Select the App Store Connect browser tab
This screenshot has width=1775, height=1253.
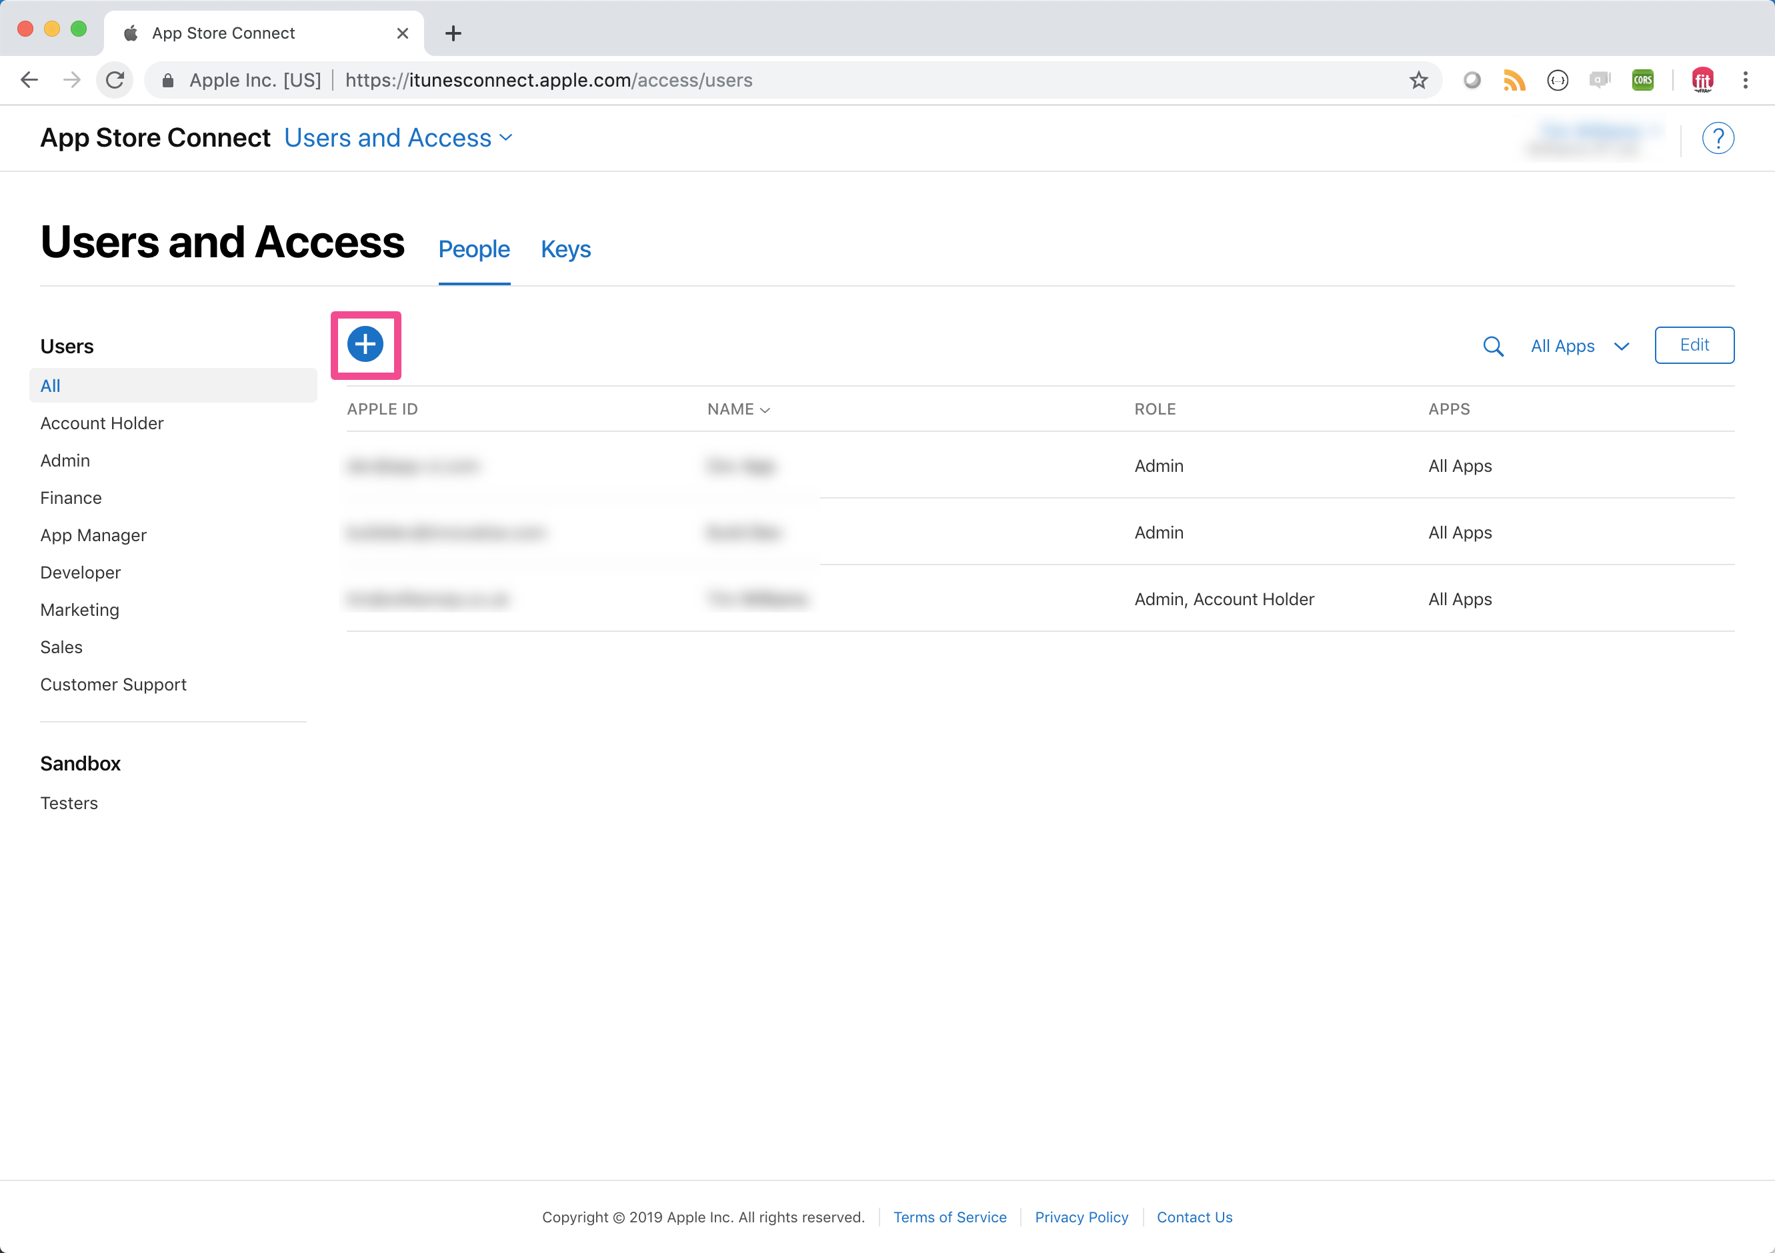click(263, 33)
